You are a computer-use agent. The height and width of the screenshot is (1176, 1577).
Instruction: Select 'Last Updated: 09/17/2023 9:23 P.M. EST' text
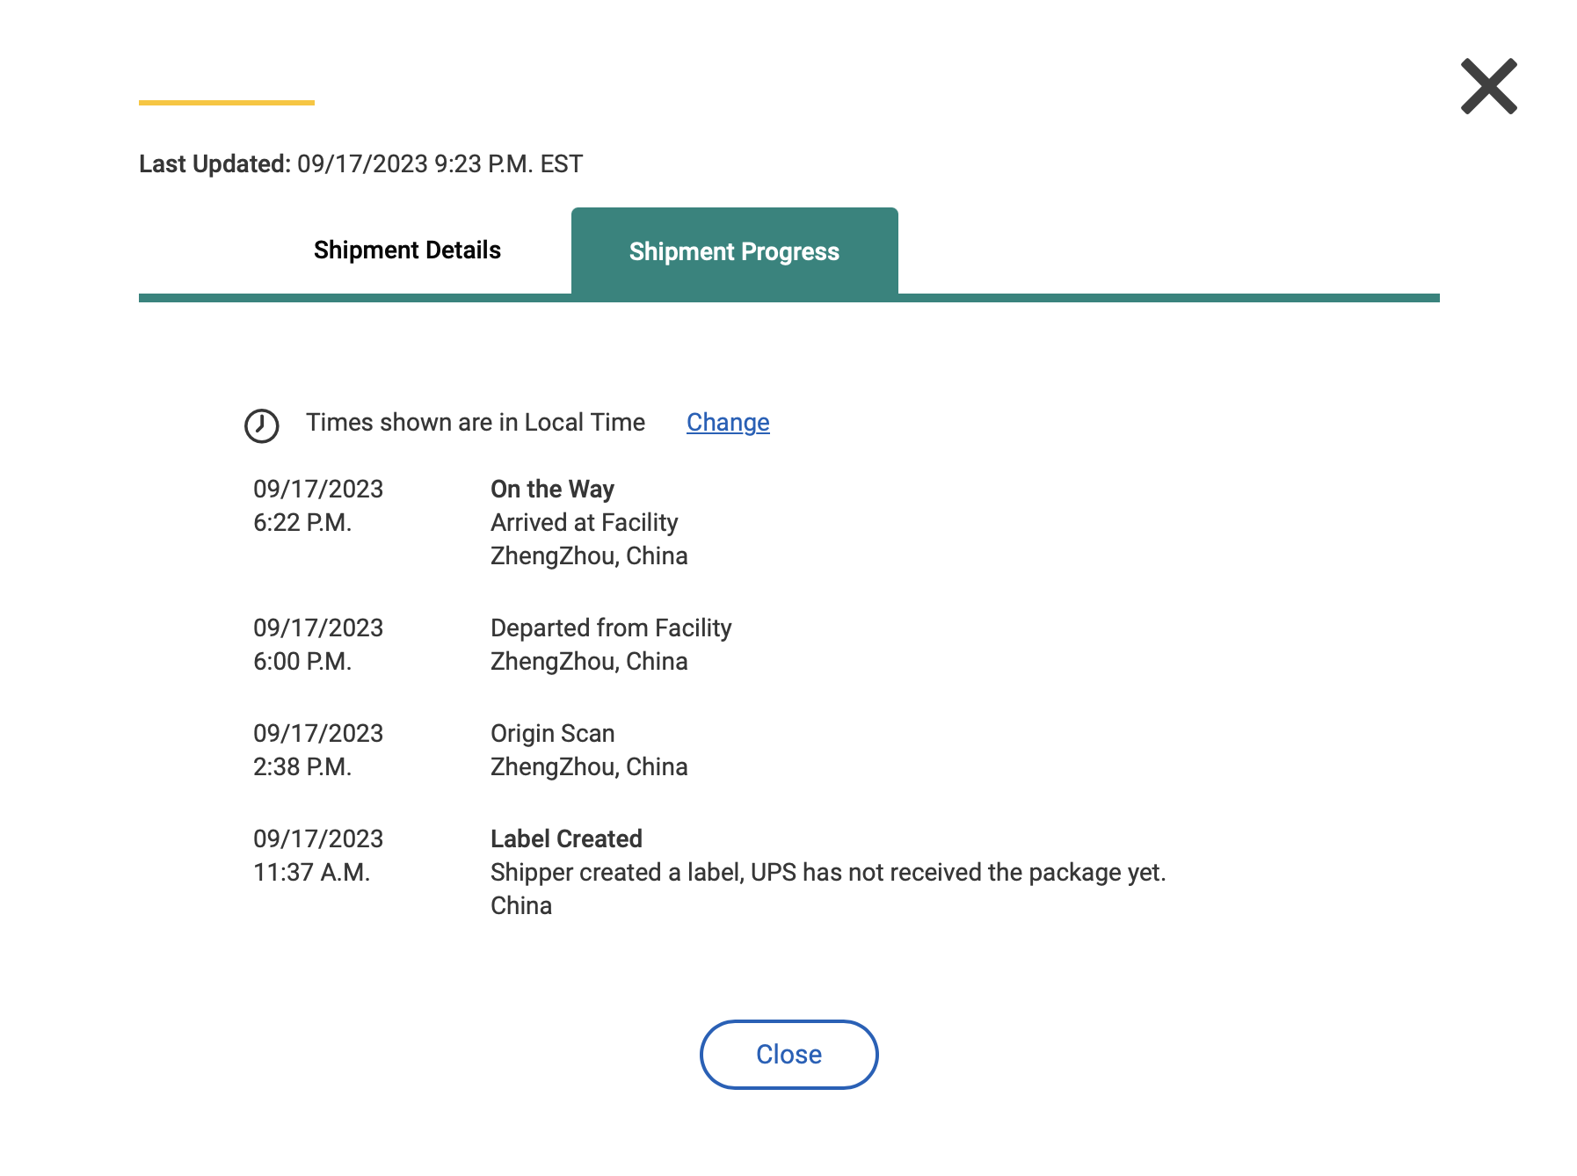tap(360, 164)
